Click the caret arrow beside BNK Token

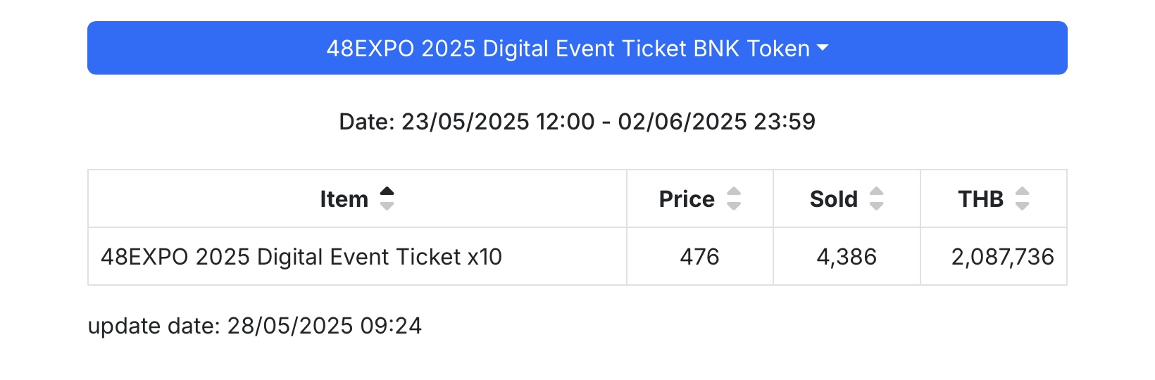pyautogui.click(x=823, y=49)
